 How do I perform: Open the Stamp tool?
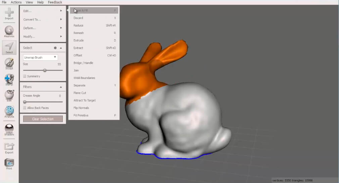tap(9, 80)
